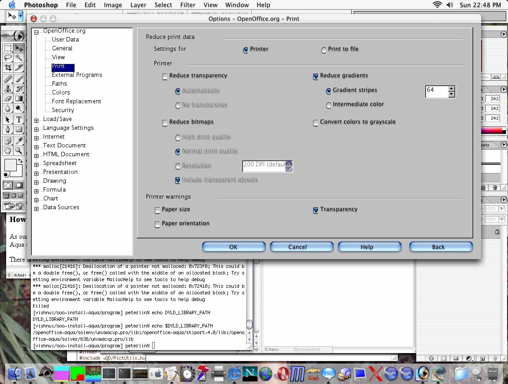Switch to Quick Mask mode
The width and height of the screenshot is (508, 384).
tap(19, 185)
